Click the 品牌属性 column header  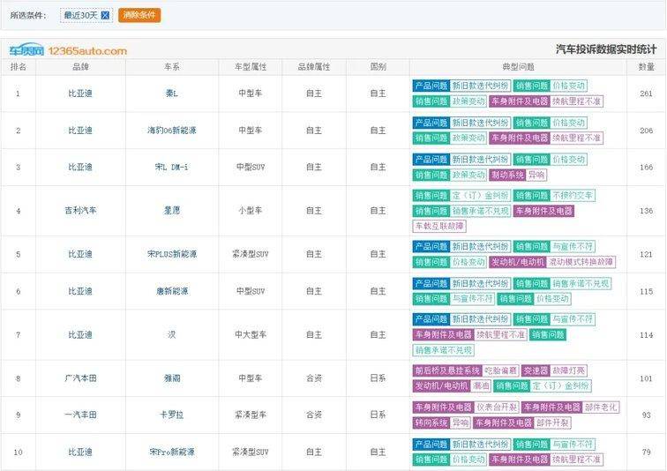pos(314,67)
